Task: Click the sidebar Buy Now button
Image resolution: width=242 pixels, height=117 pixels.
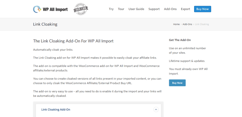Action: pos(177,83)
